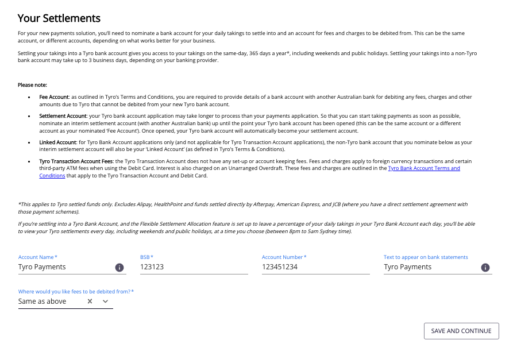Expand the fees debit account dropdown arrow
The height and width of the screenshot is (352, 517).
pyautogui.click(x=105, y=301)
